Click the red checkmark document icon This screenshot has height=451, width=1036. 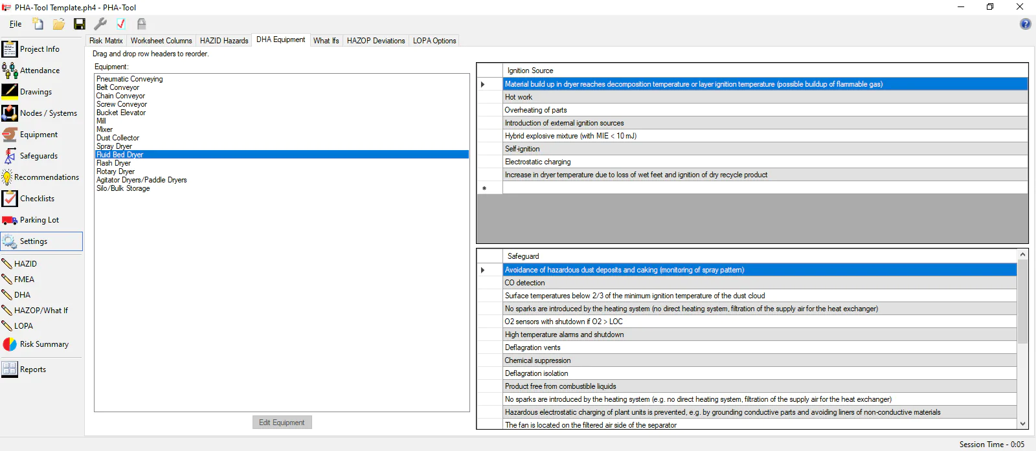coord(121,24)
